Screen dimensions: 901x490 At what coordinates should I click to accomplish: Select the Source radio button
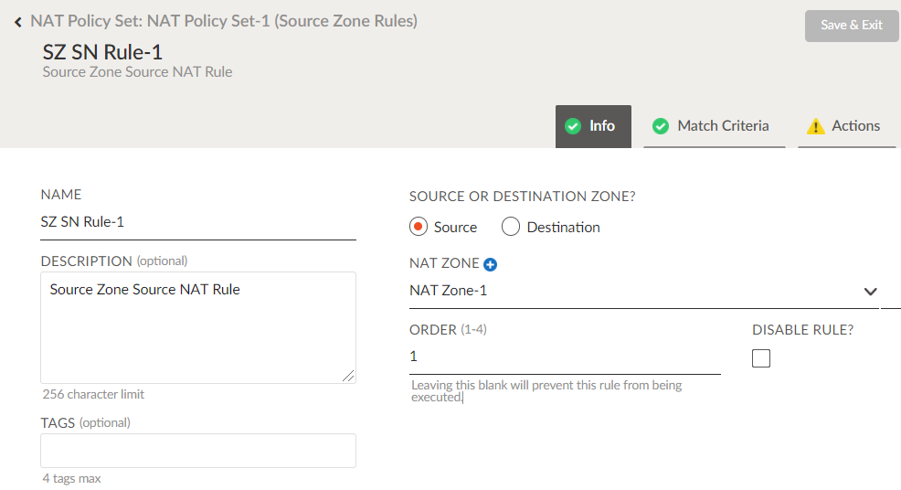tap(419, 227)
